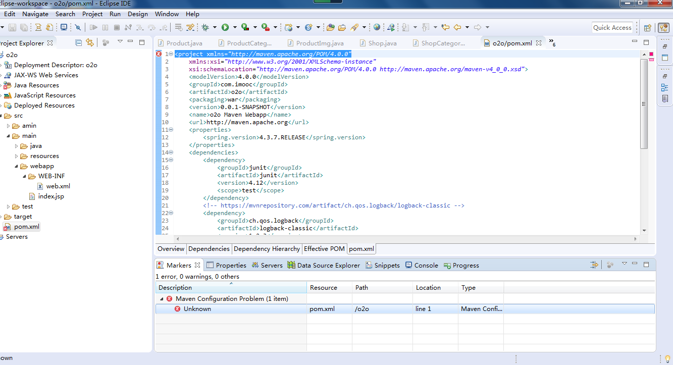Click the Open Console monitor icon
Viewport: 673px width, 365px height.
click(64, 27)
